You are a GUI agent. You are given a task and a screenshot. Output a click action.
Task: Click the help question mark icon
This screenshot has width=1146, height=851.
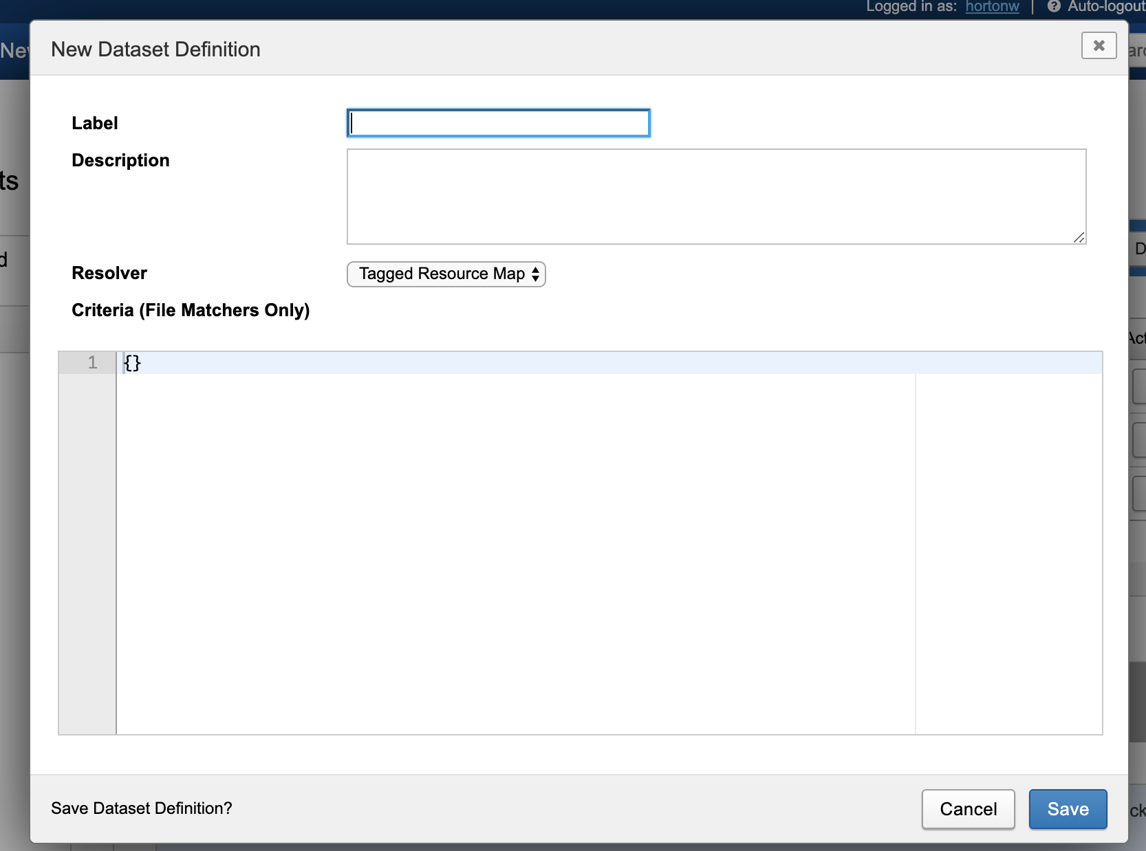[1053, 7]
